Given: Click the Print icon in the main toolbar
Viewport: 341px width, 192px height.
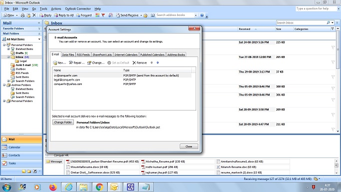Looking at the screenshot, I should click(x=22, y=15).
